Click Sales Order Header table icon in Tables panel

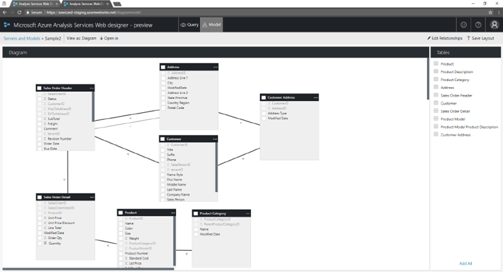click(x=435, y=95)
